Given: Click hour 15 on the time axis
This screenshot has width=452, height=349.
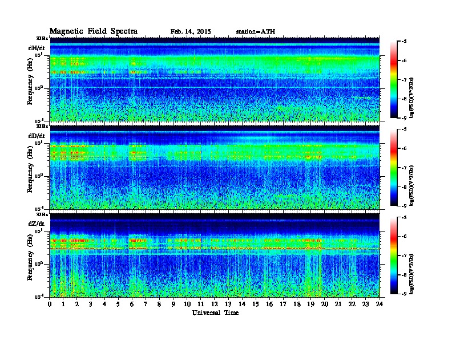Looking at the screenshot, I should pos(256,304).
